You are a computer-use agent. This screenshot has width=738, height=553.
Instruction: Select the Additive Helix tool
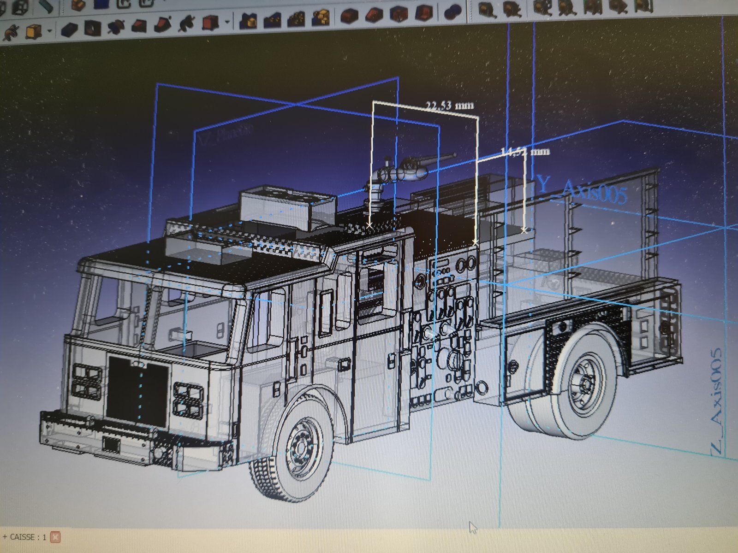(x=10, y=32)
